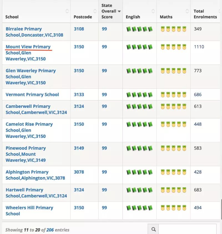Focus the table search input field

[x=187, y=229]
